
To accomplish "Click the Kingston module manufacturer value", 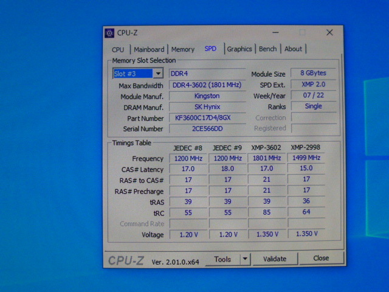I will 207,96.
